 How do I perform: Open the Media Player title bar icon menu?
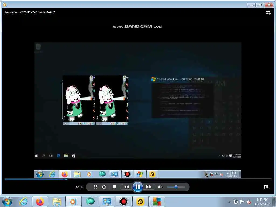(x=5, y=5)
